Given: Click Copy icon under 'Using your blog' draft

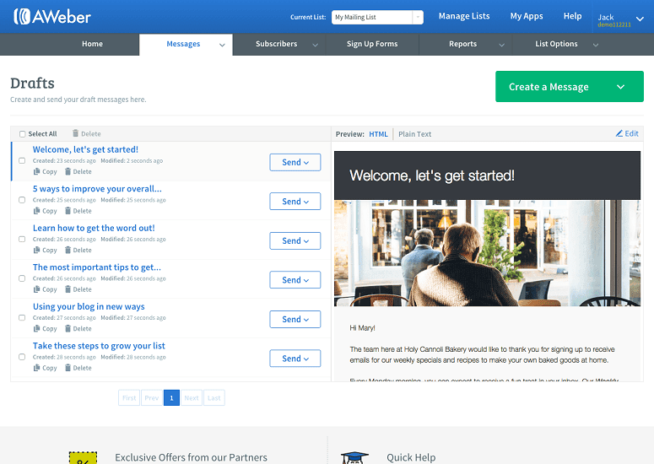Looking at the screenshot, I should [36, 328].
